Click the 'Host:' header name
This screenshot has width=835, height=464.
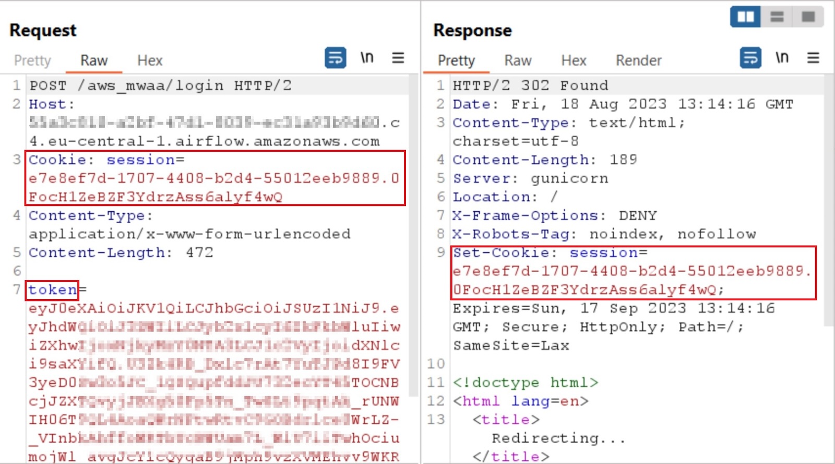click(x=52, y=104)
